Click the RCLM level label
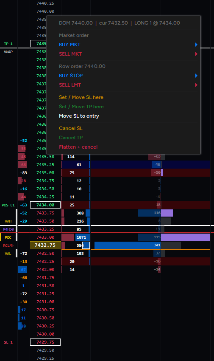The height and width of the screenshot is (361, 214). pos(8,245)
